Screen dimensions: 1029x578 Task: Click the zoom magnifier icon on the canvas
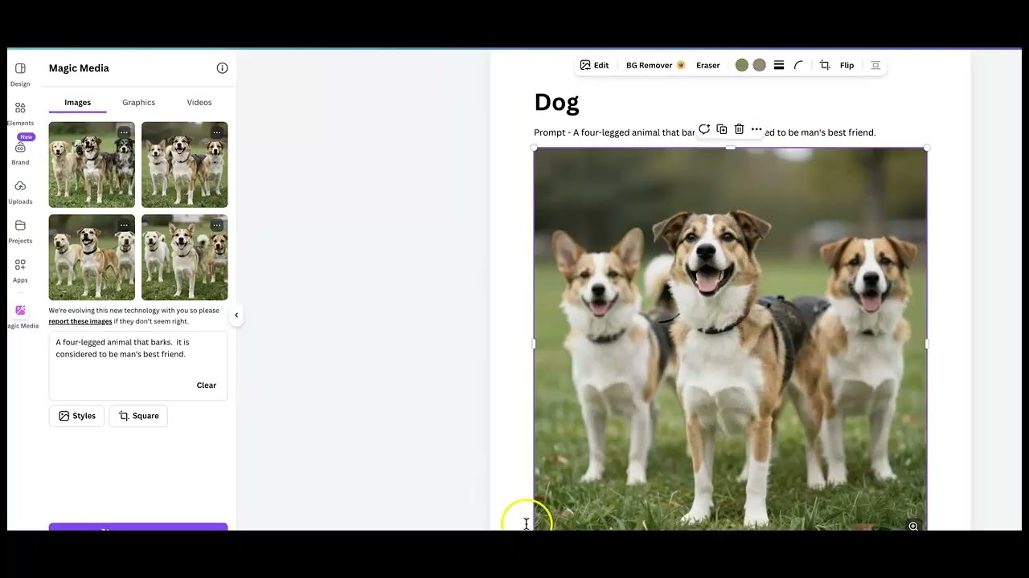click(x=913, y=527)
